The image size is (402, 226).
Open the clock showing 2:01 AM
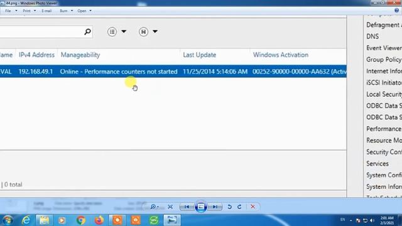pyautogui.click(x=387, y=220)
